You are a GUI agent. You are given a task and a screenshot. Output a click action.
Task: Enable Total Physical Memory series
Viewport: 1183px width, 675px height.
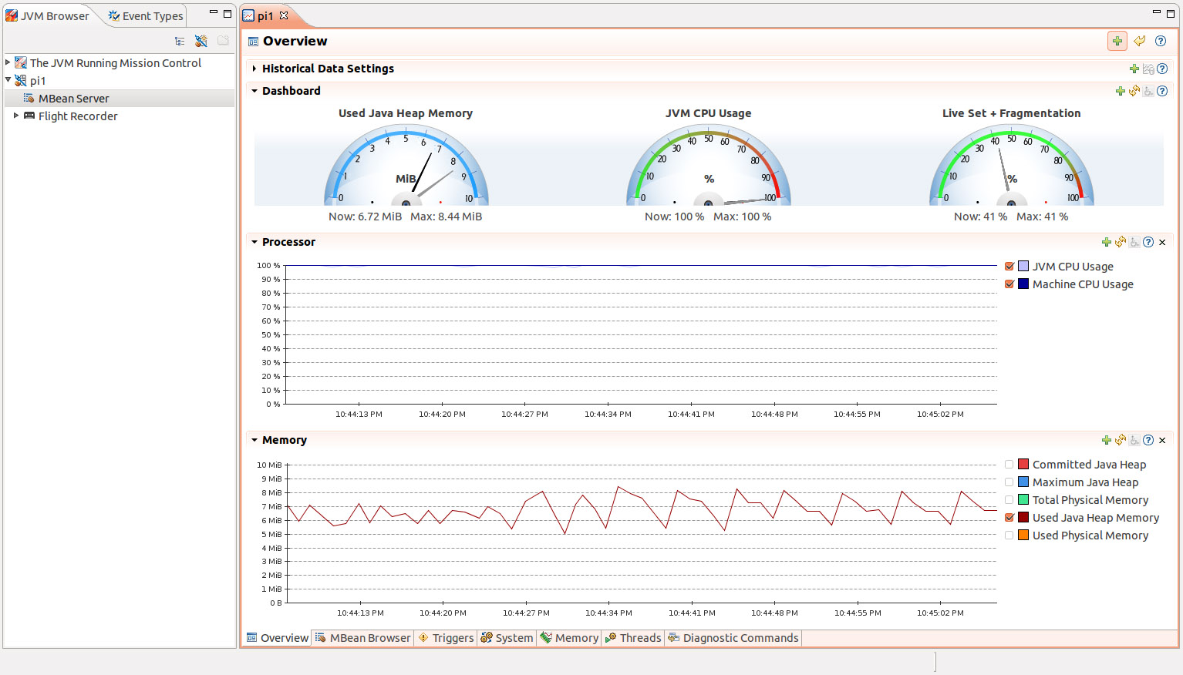(1009, 500)
